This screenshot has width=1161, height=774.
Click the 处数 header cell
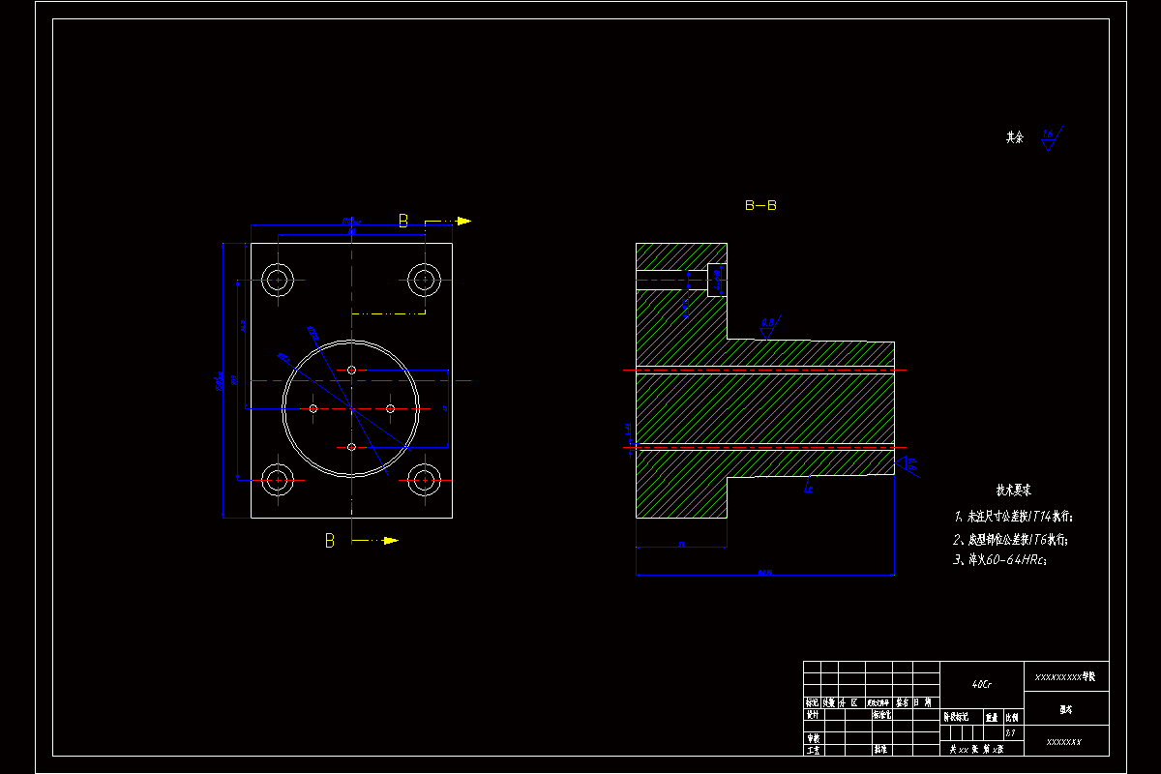click(x=829, y=702)
